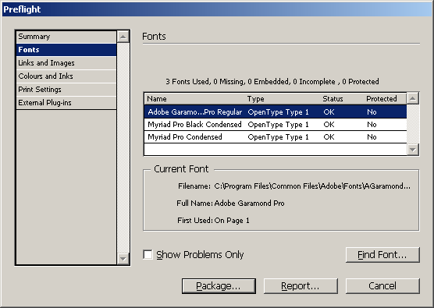Image resolution: width=434 pixels, height=308 pixels.
Task: Click sidebar list scroll-down arrow
Action: tap(123, 259)
